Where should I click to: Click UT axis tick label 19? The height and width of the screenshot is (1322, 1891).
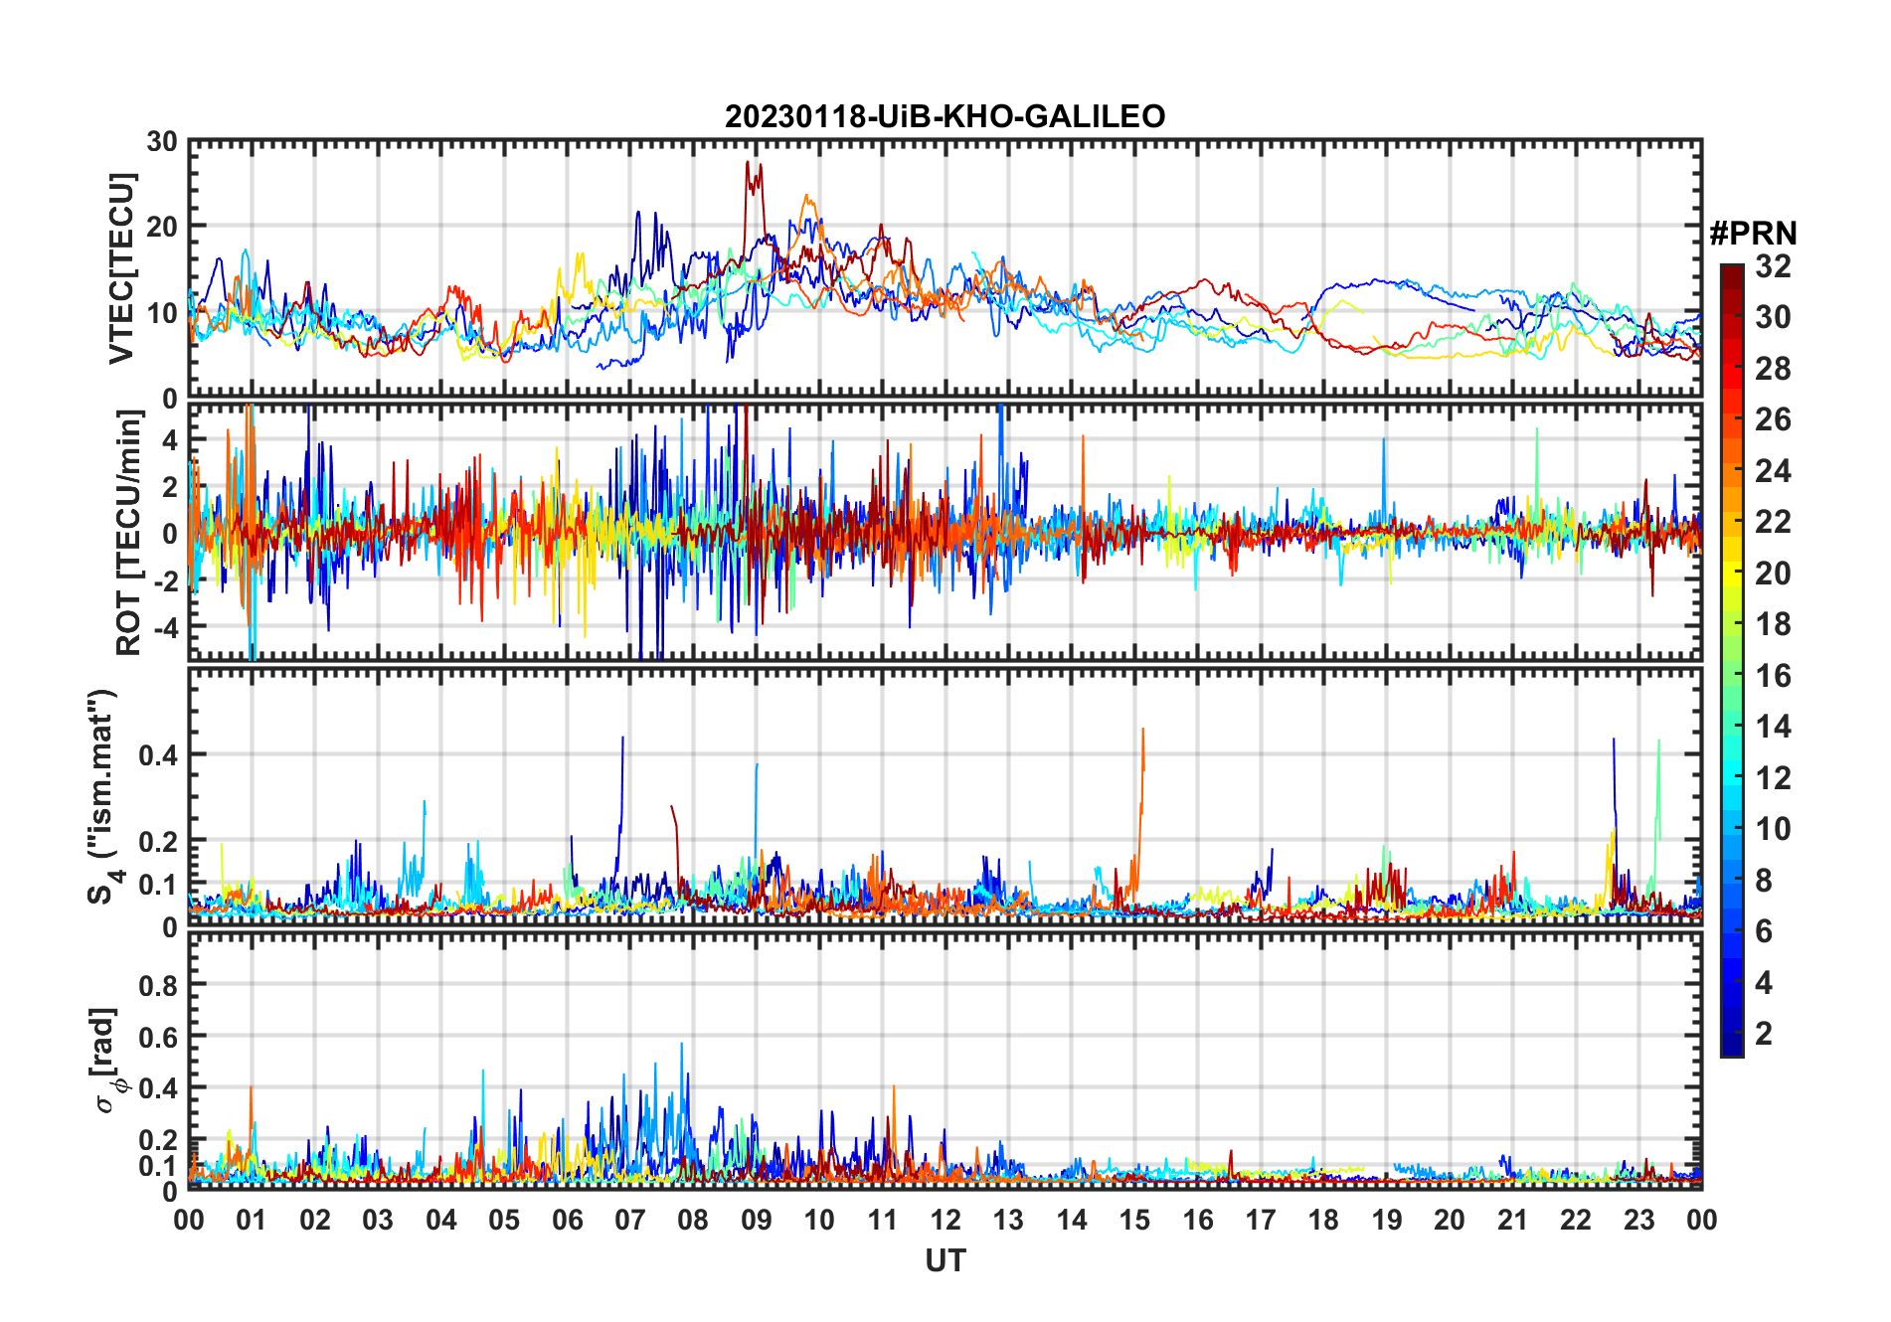[1387, 1221]
